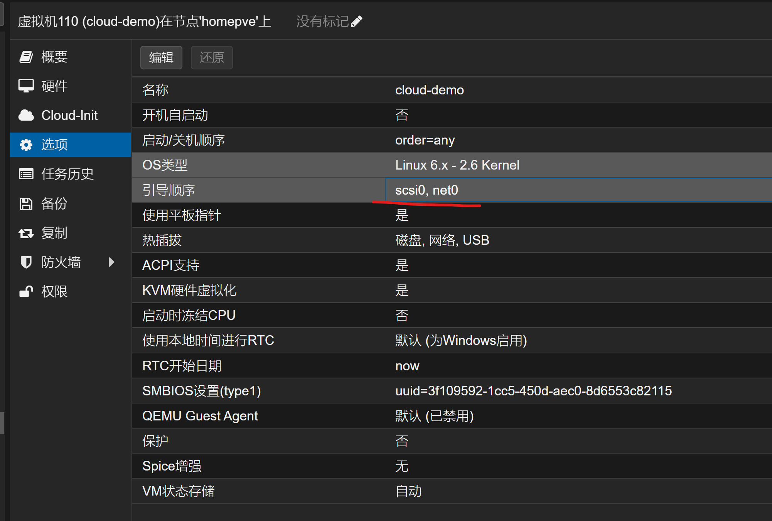Select the 引导顺序 scsi0, net0 value
The image size is (772, 521).
(x=426, y=190)
